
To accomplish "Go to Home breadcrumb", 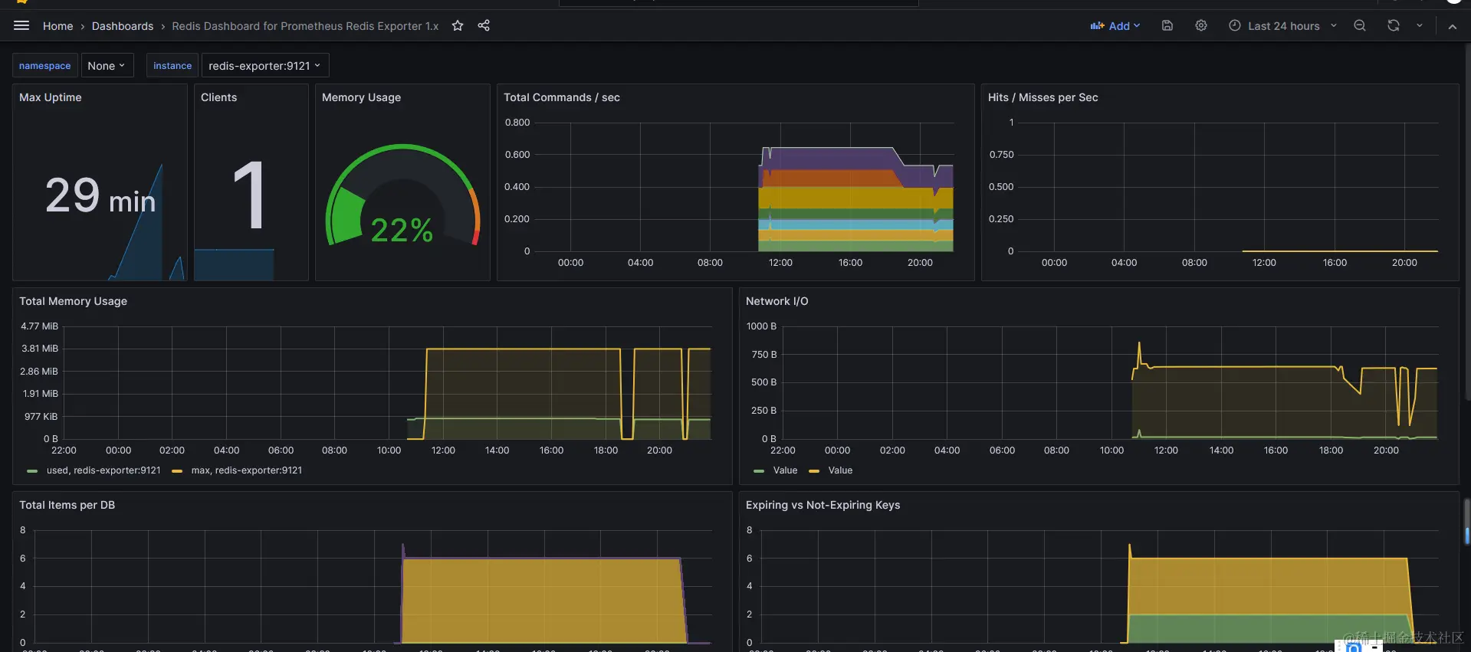I will pyautogui.click(x=58, y=26).
